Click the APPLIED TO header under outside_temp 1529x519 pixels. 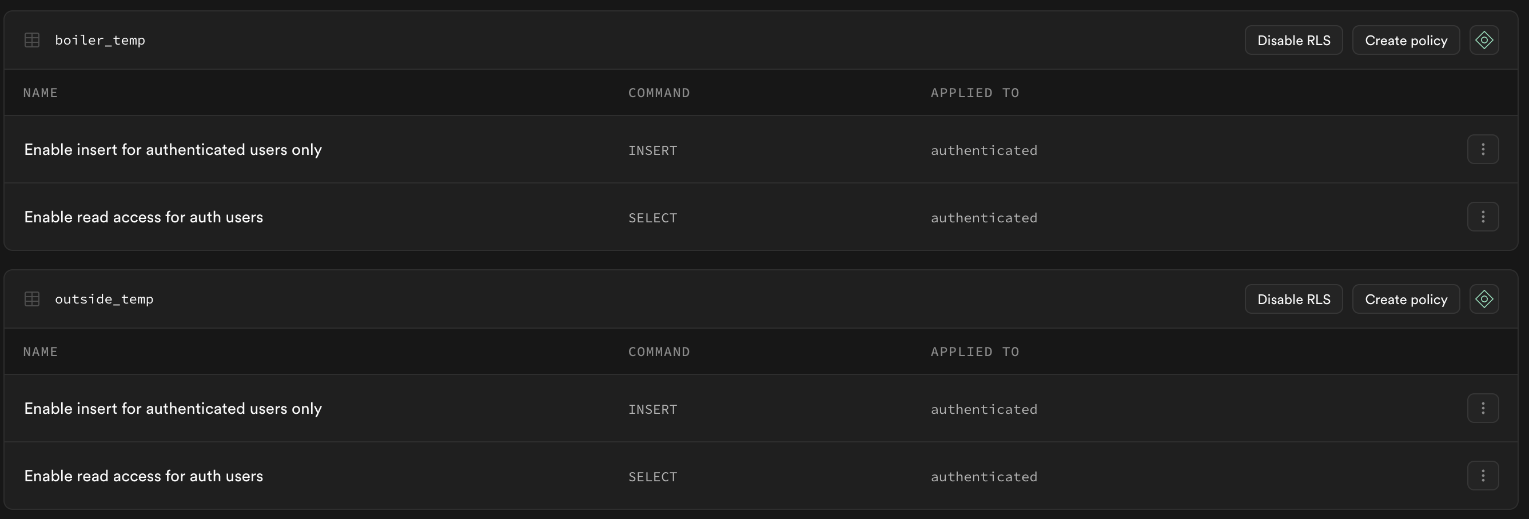tap(974, 352)
